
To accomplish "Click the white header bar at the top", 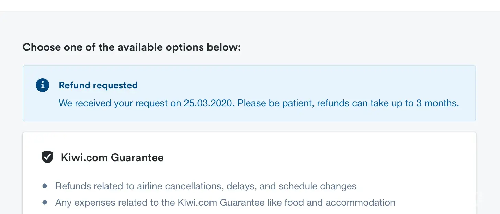I will [x=250, y=5].
